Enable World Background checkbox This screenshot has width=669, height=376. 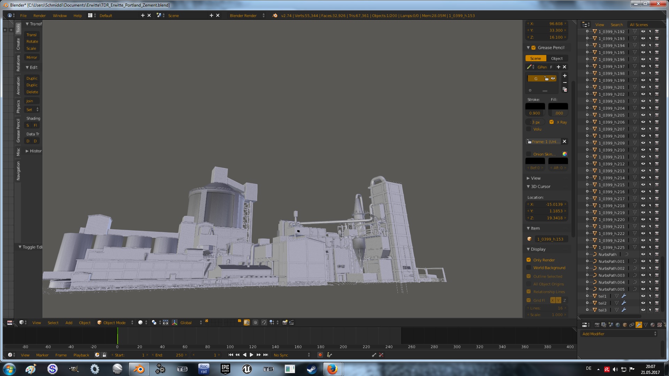tap(529, 267)
